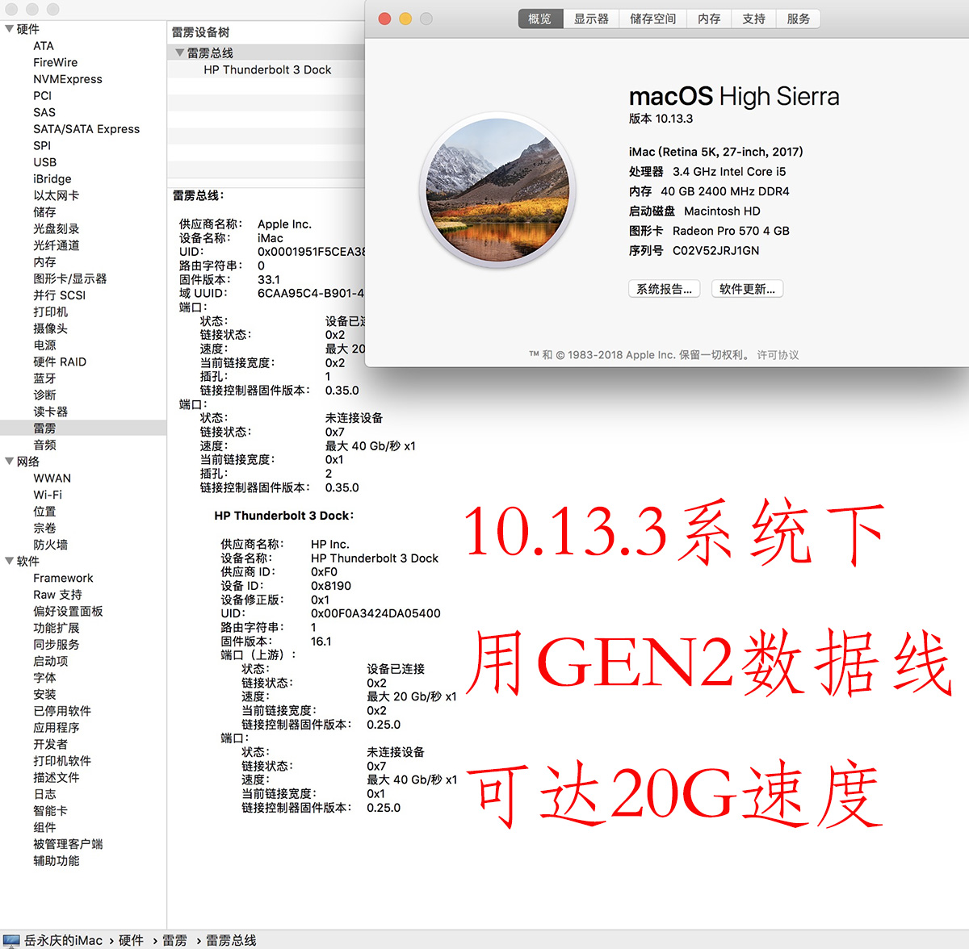Viewport: 969px width, 949px height.
Task: Collapse the 硬件 section in sidebar
Action: coord(9,29)
